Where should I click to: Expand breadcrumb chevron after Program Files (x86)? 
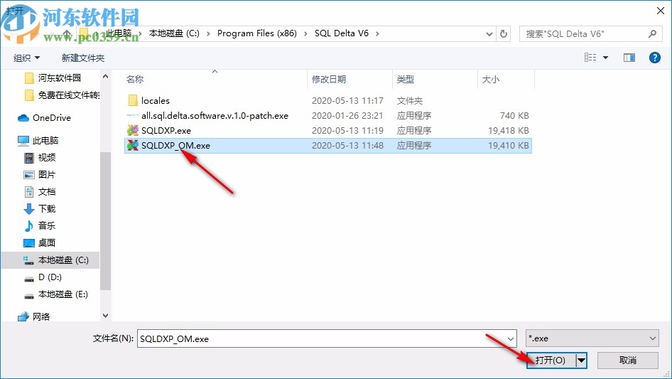(x=305, y=33)
